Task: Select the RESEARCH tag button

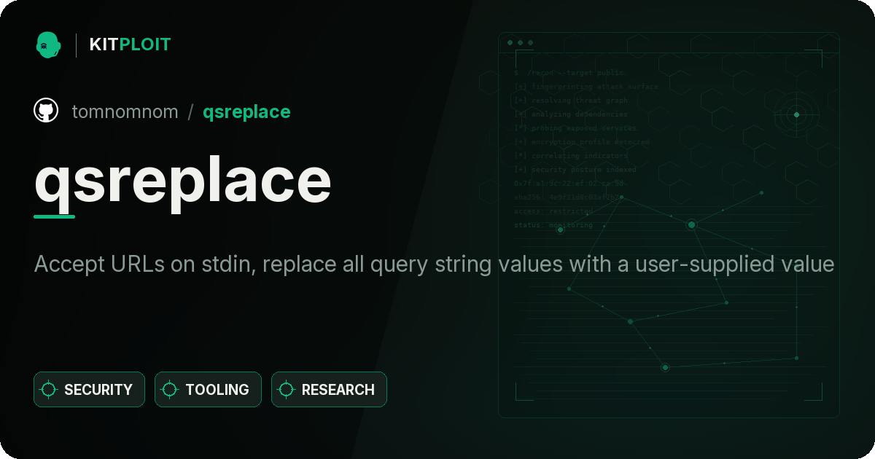Action: coord(329,390)
